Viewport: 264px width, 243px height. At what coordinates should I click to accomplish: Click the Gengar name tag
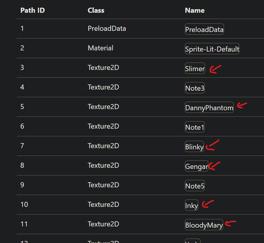pos(196,166)
